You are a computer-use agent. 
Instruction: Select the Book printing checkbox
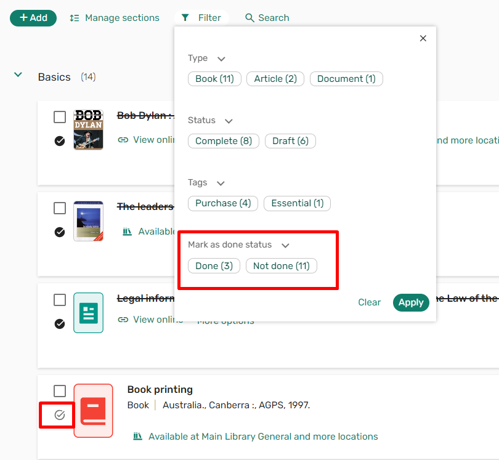pyautogui.click(x=60, y=391)
